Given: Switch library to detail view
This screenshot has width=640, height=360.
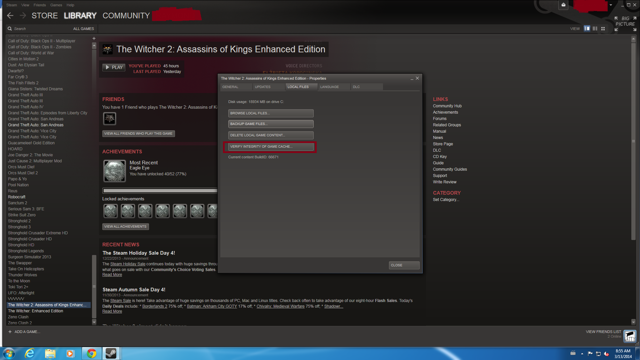Looking at the screenshot, I should (587, 29).
